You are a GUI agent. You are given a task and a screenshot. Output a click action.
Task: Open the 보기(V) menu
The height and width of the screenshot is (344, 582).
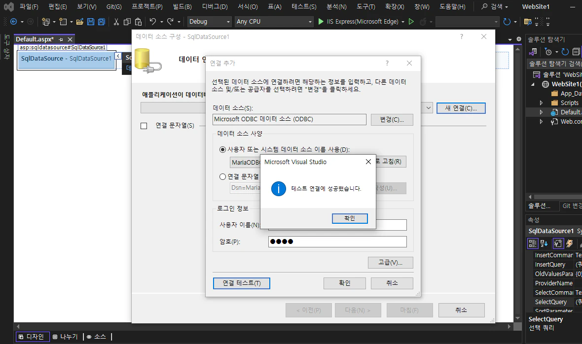coord(86,7)
